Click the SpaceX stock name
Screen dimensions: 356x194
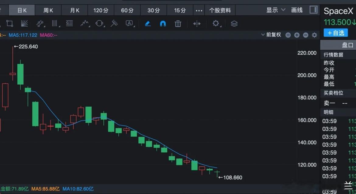click(x=338, y=11)
